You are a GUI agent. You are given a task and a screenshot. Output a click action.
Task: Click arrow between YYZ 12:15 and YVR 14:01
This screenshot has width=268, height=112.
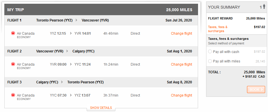(x=71, y=33)
